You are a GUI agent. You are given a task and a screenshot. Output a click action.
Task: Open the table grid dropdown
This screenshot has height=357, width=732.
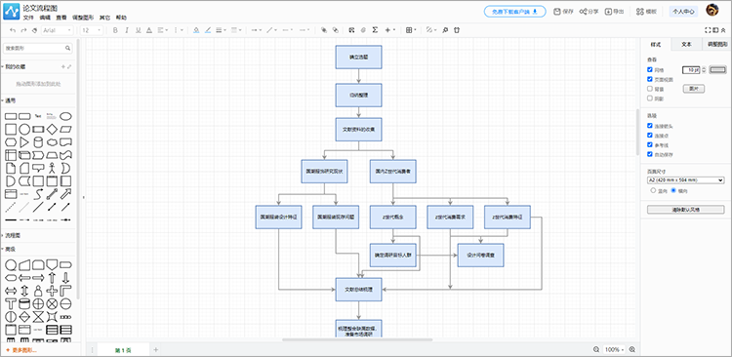411,30
